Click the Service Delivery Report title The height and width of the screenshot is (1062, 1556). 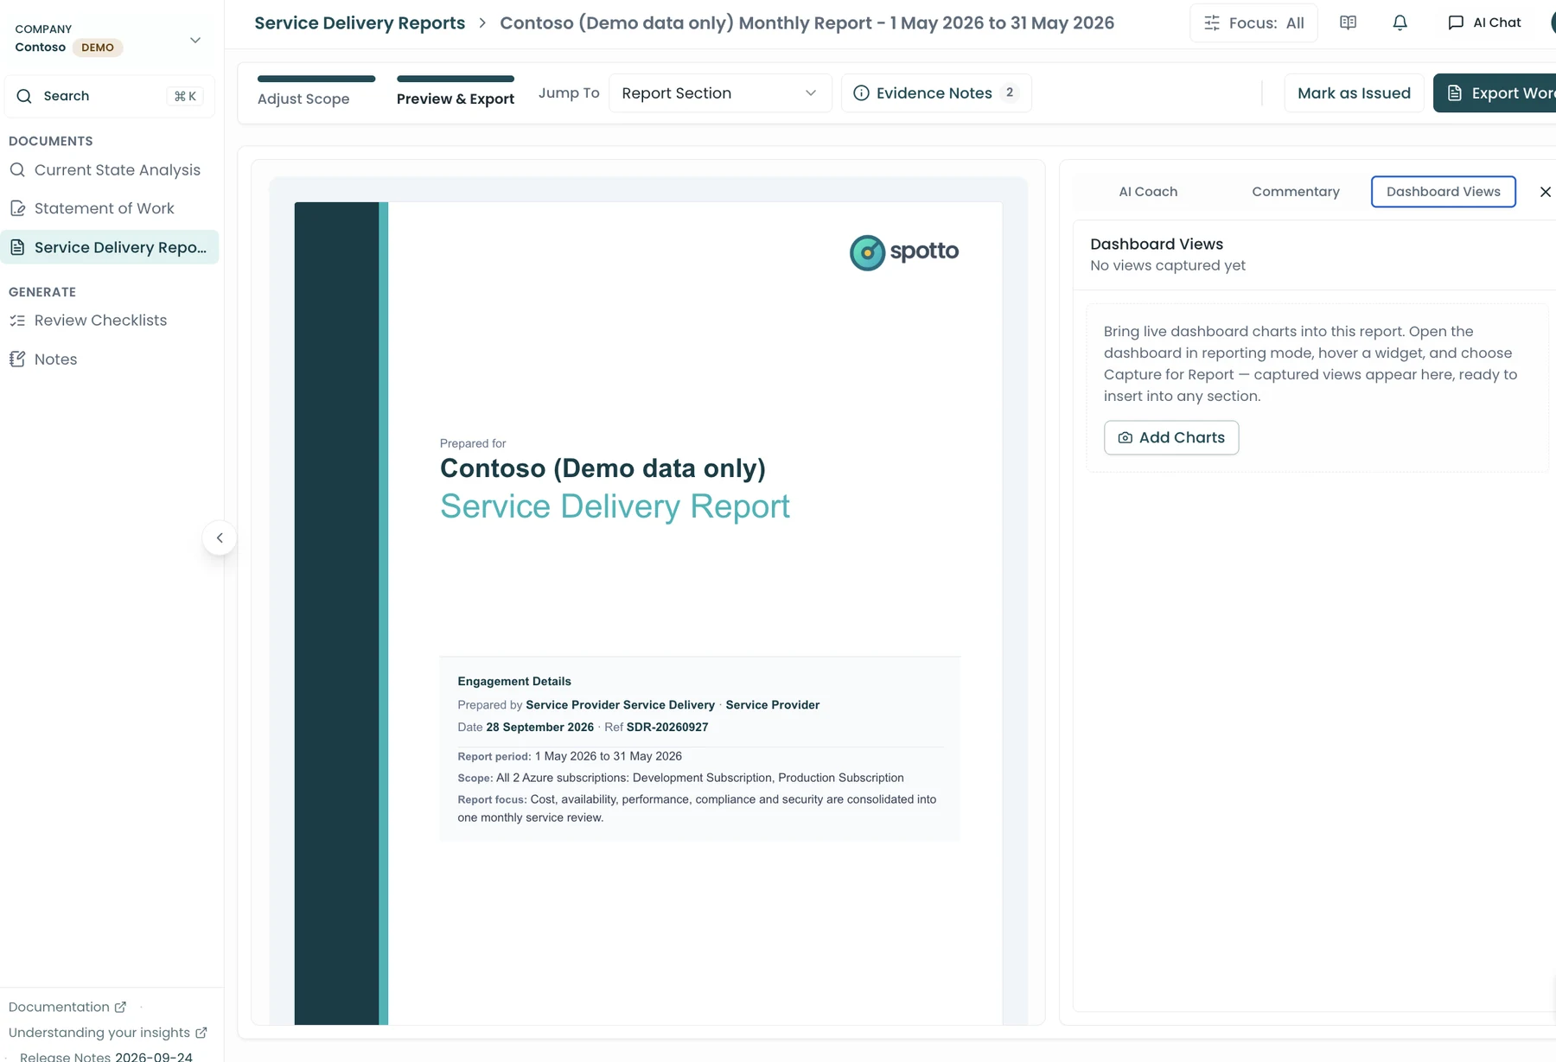click(x=615, y=506)
